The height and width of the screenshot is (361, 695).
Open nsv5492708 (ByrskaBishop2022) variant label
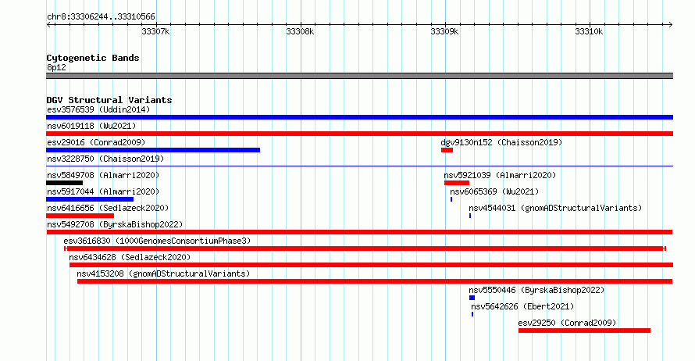[115, 224]
